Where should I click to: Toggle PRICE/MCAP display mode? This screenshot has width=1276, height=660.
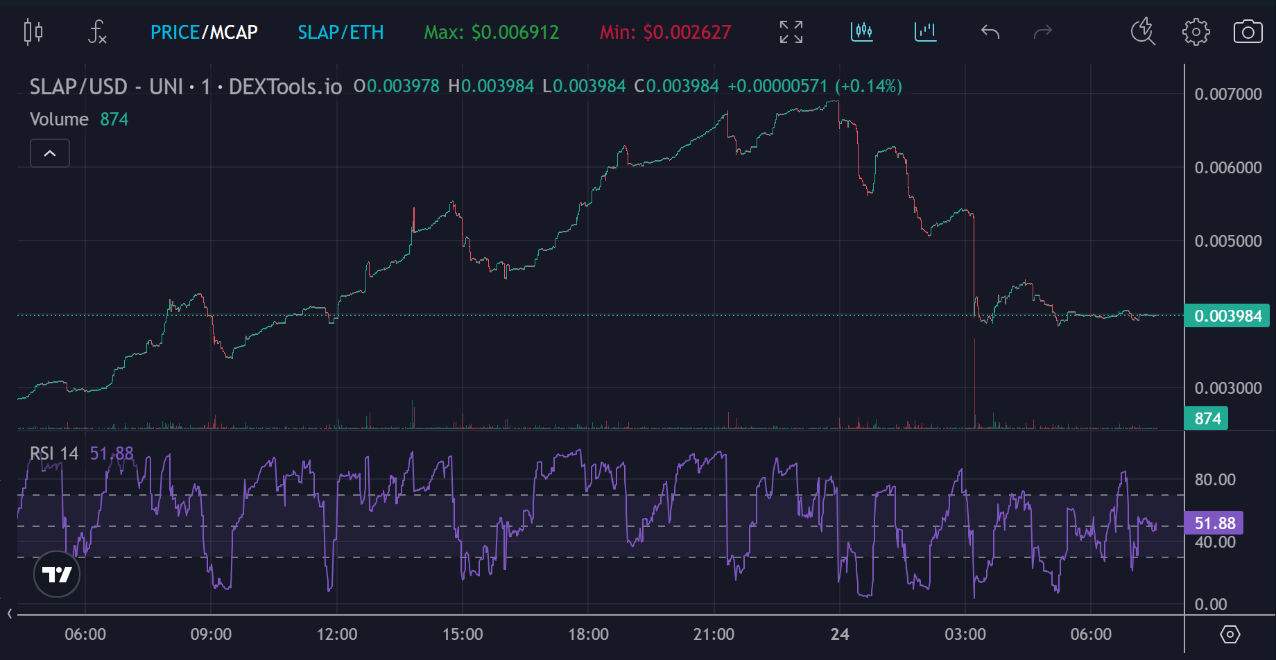click(204, 32)
